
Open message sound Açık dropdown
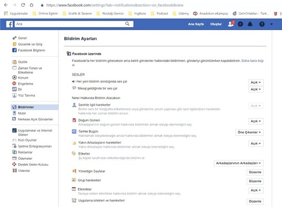[x=256, y=89]
